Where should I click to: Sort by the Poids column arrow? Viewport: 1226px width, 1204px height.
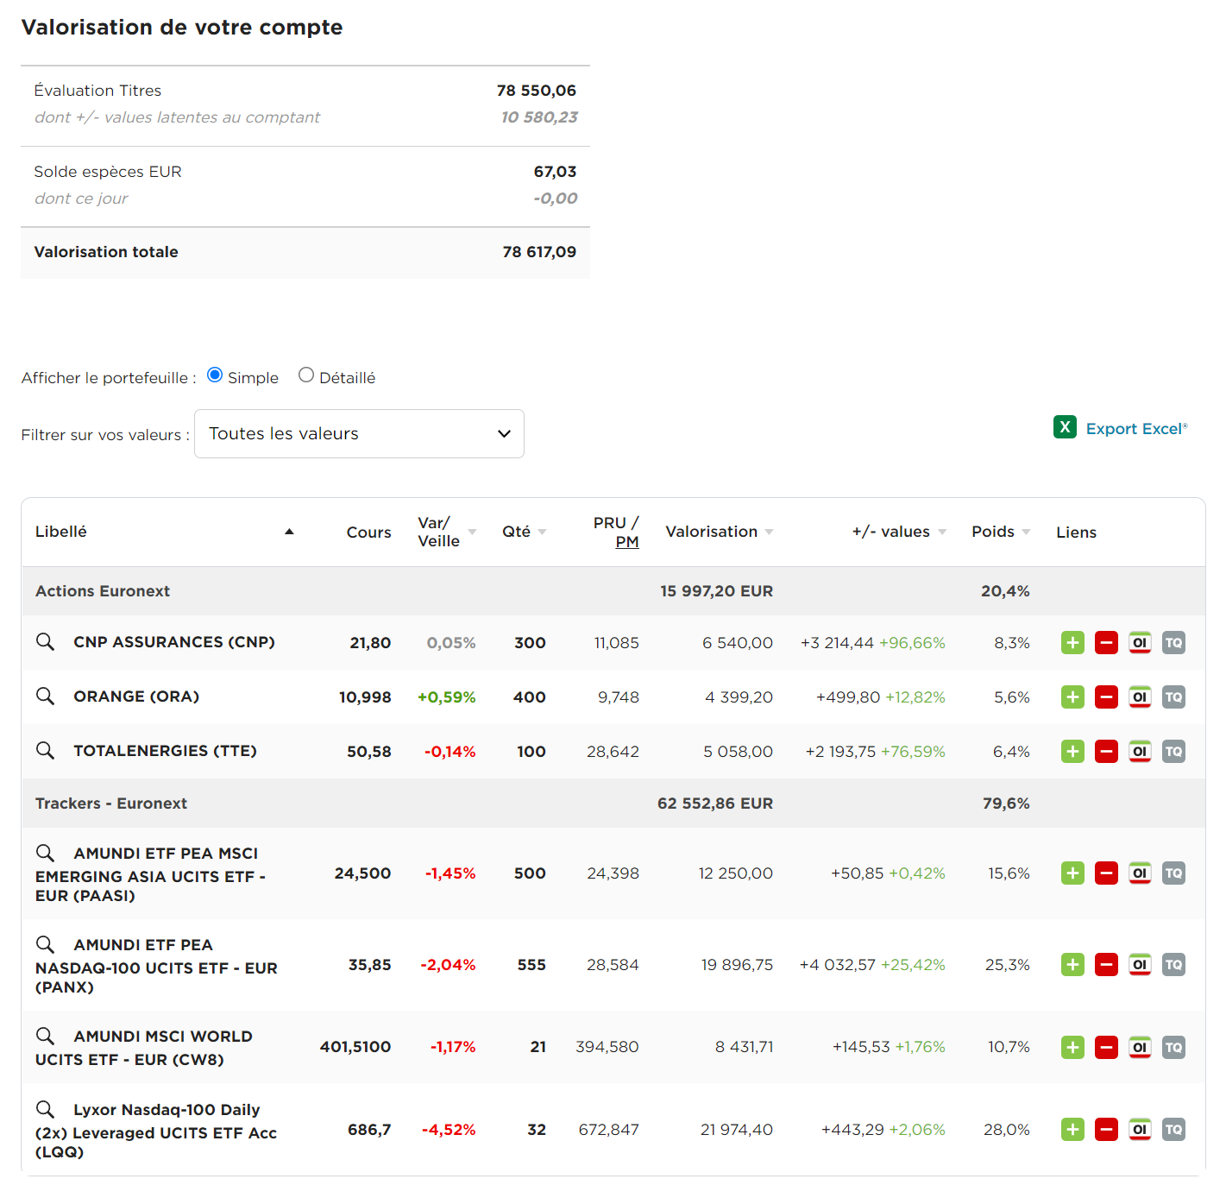pyautogui.click(x=1026, y=533)
